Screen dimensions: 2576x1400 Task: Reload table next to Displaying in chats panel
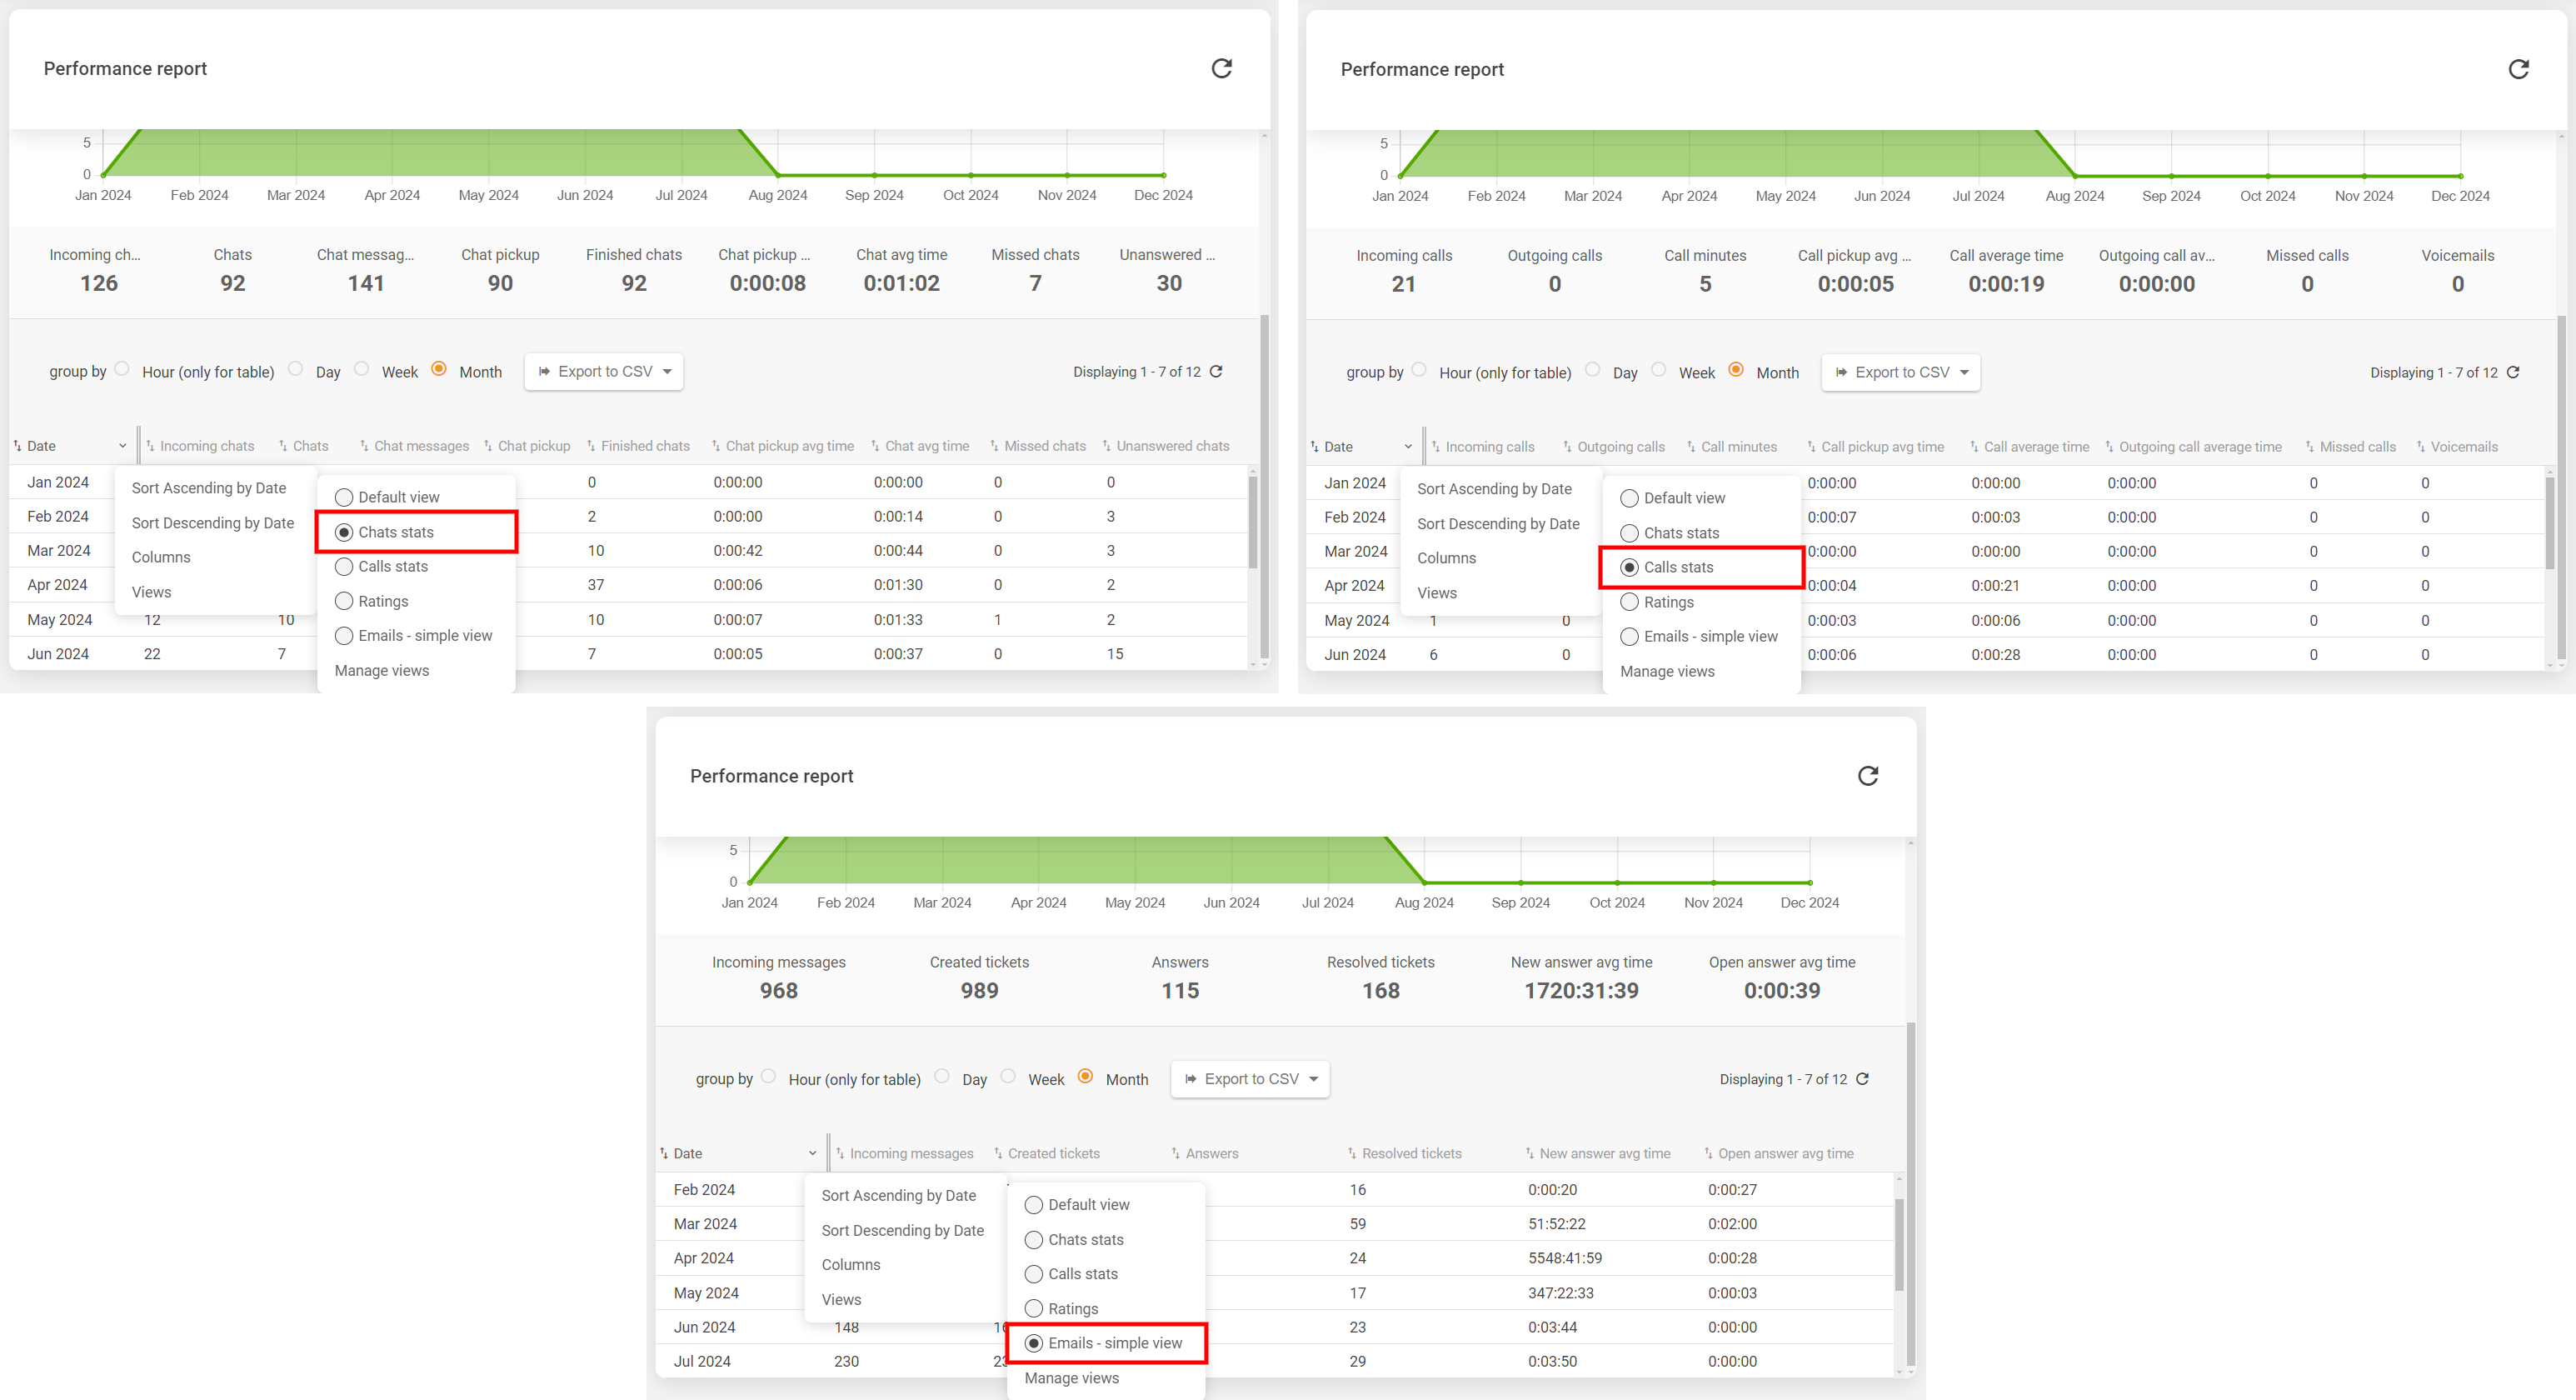pyautogui.click(x=1216, y=372)
